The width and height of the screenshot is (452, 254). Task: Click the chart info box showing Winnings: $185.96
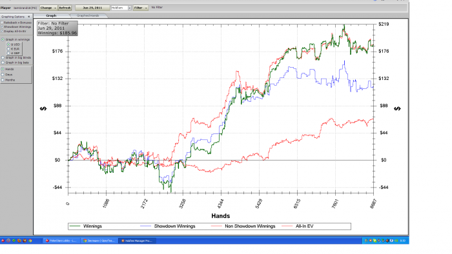[57, 28]
